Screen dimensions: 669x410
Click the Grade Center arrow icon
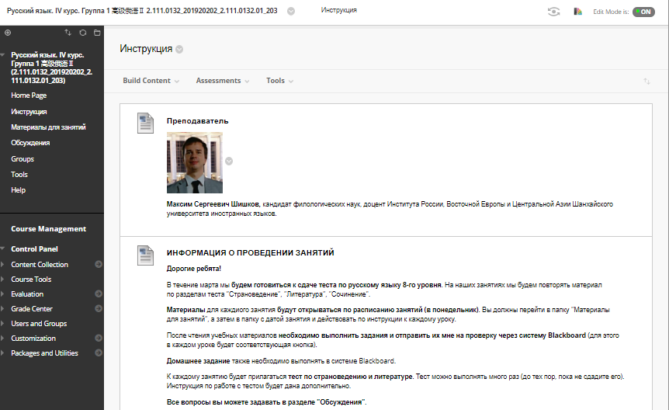[99, 309]
